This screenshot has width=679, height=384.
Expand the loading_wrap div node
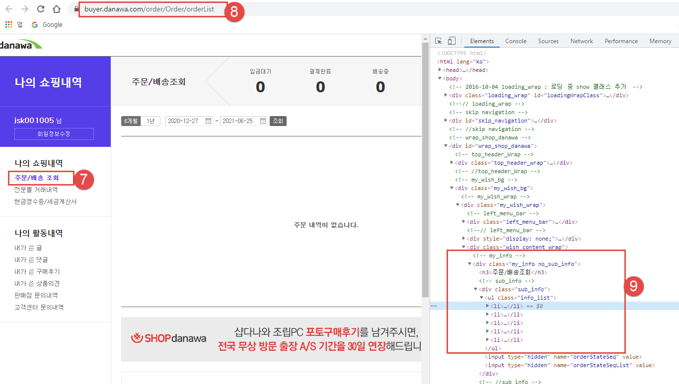tap(446, 95)
